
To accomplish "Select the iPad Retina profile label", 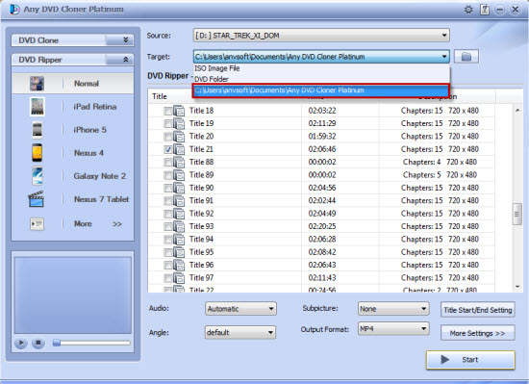I will click(95, 107).
